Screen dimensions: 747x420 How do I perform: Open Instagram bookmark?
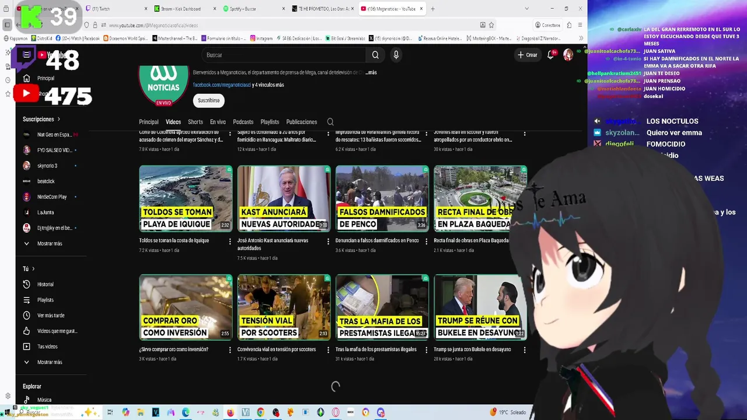[x=261, y=38]
